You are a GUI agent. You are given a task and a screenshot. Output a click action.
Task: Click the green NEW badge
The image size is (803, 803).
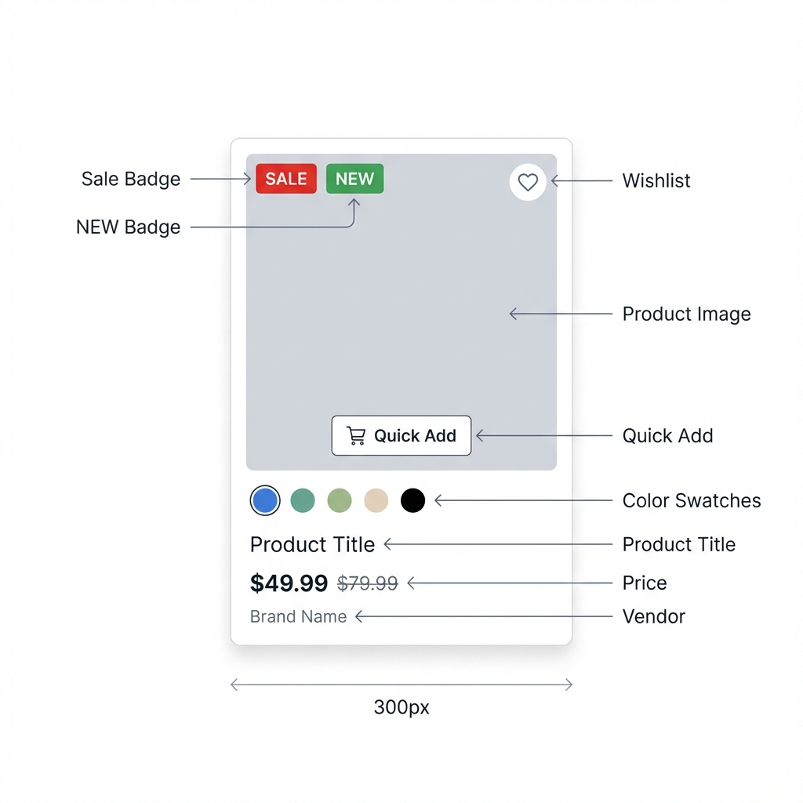tap(355, 179)
